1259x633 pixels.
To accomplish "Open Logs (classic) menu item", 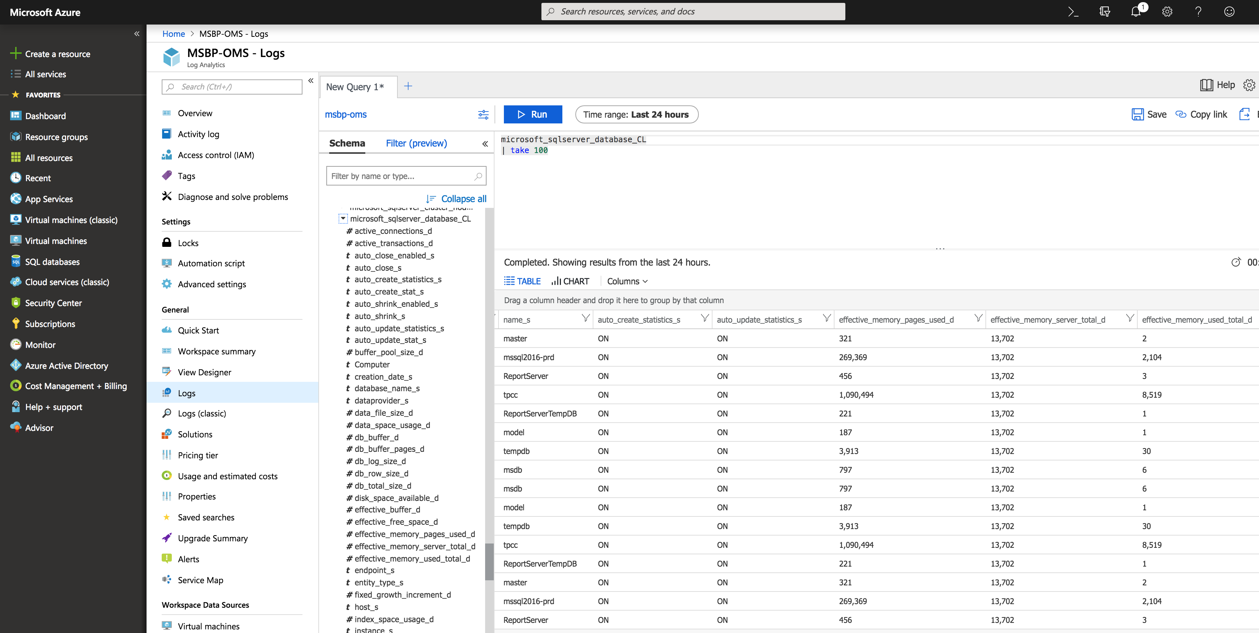I will pos(202,414).
